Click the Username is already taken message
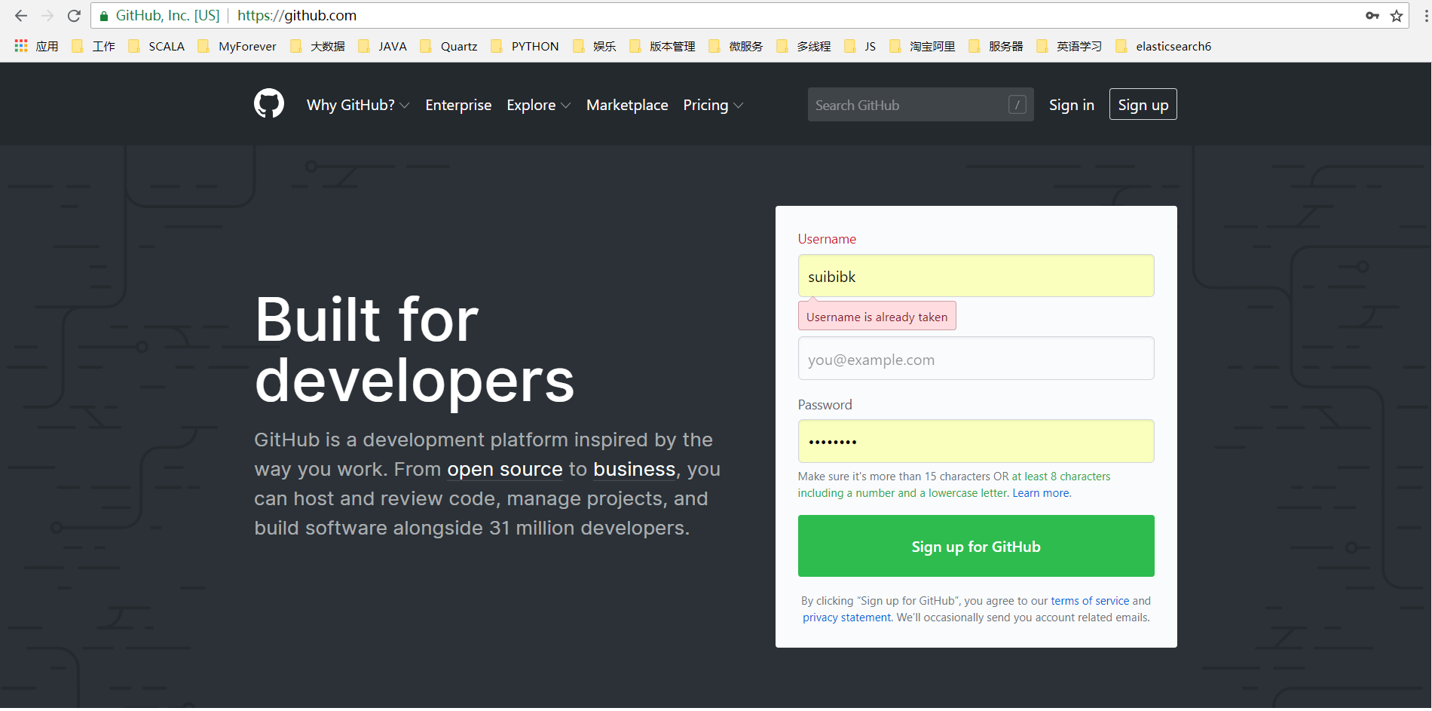 pos(877,317)
